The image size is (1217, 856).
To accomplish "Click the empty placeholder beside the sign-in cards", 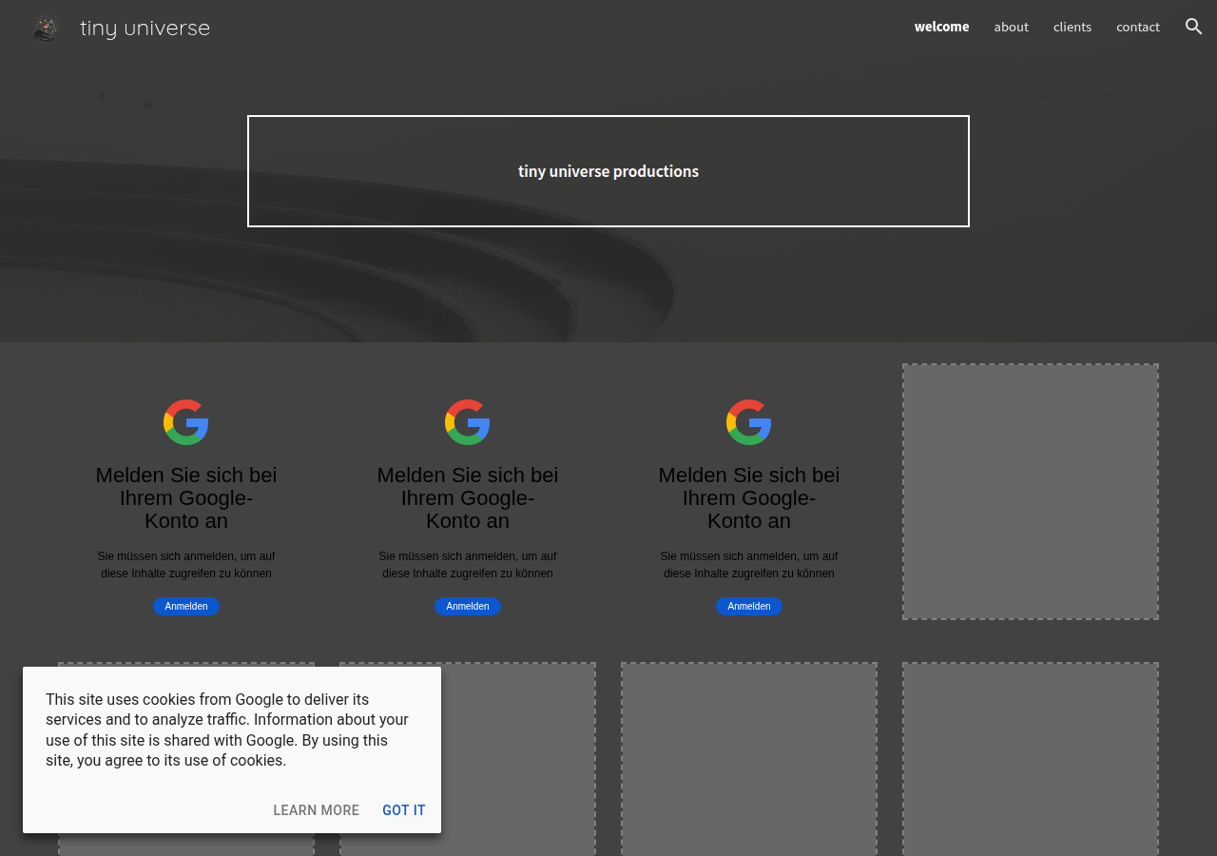I will 1031,492.
